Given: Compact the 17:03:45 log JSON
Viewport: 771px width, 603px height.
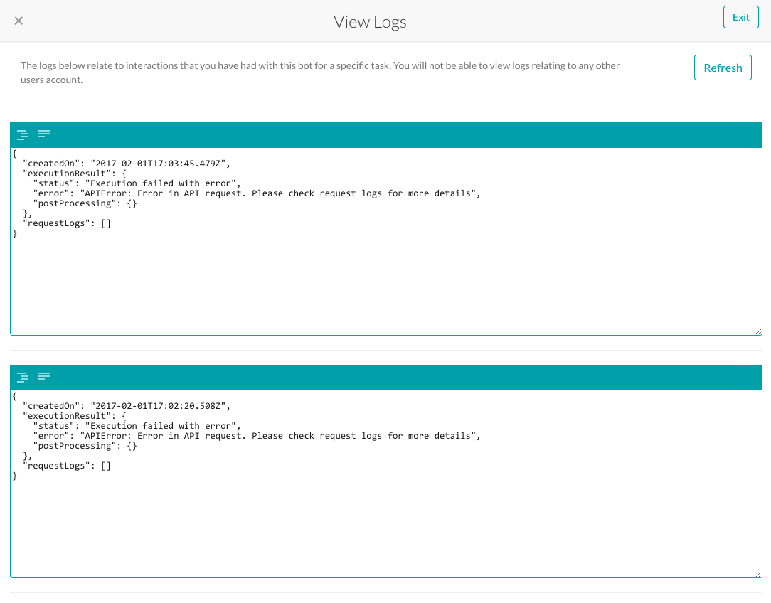Looking at the screenshot, I should (x=44, y=134).
